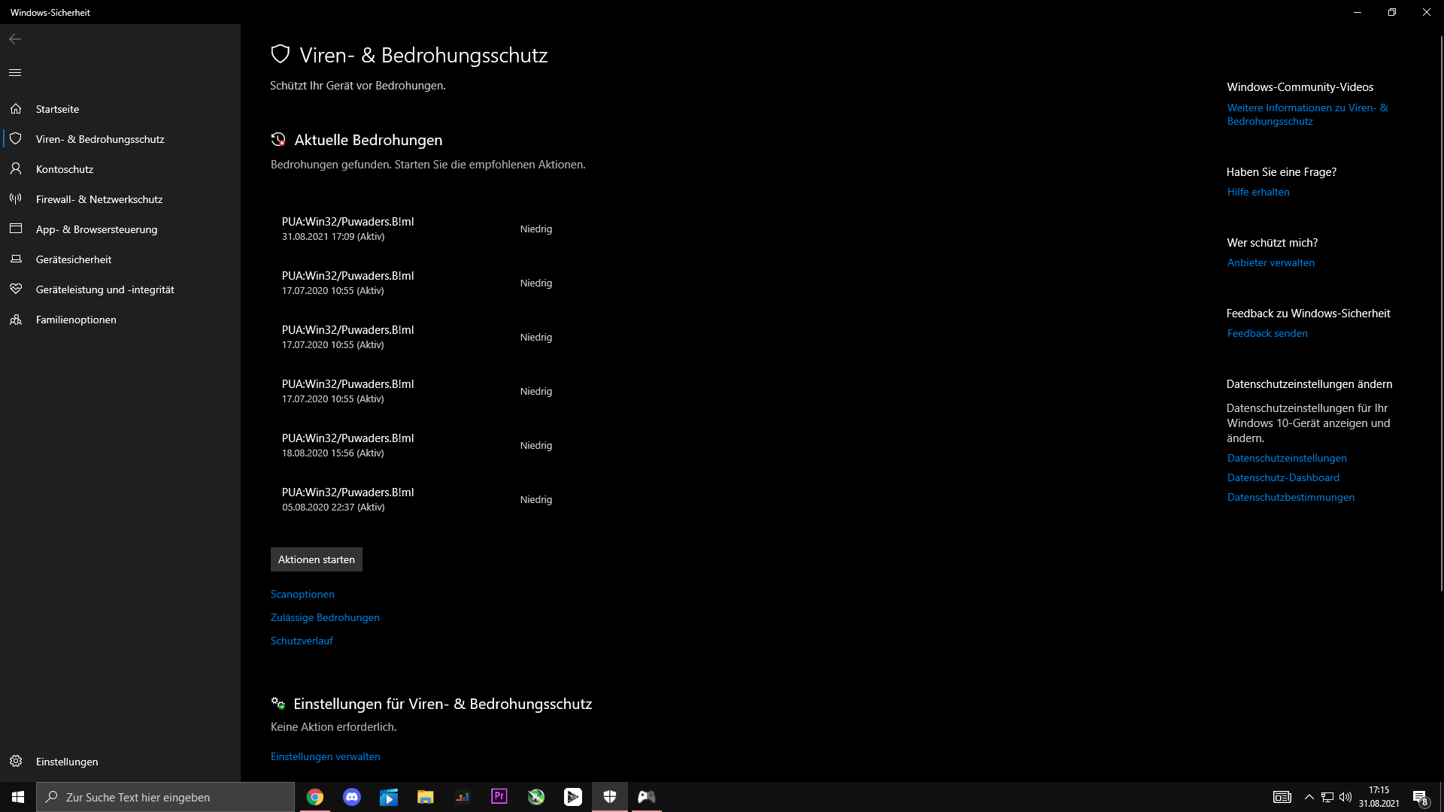Open App- & Browsersteuerung section
Image resolution: width=1444 pixels, height=812 pixels.
[x=120, y=229]
